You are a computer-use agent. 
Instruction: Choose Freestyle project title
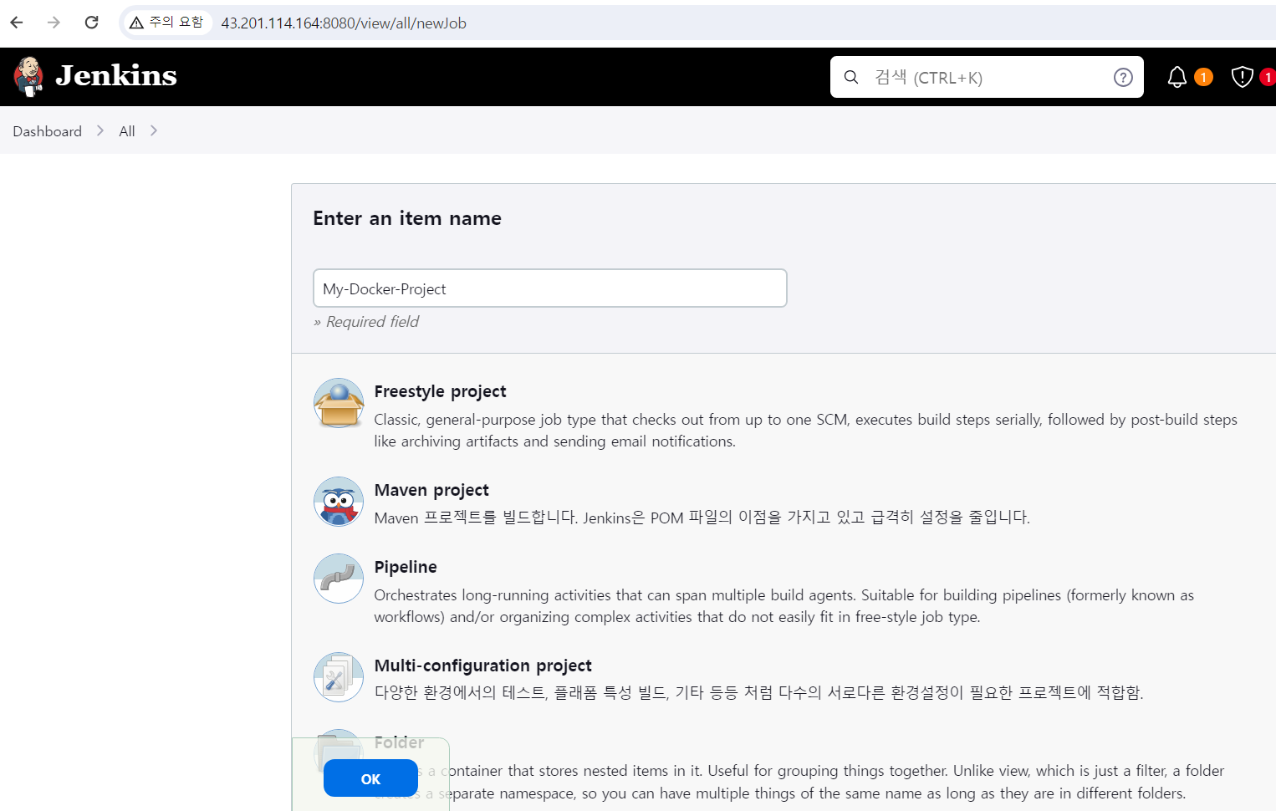[440, 391]
